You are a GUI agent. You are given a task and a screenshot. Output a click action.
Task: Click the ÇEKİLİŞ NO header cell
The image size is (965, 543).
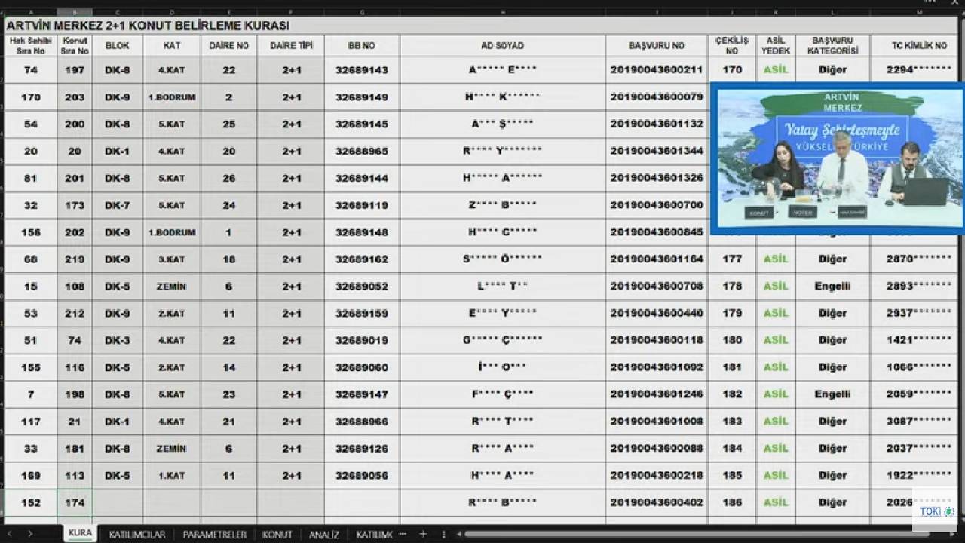[732, 45]
